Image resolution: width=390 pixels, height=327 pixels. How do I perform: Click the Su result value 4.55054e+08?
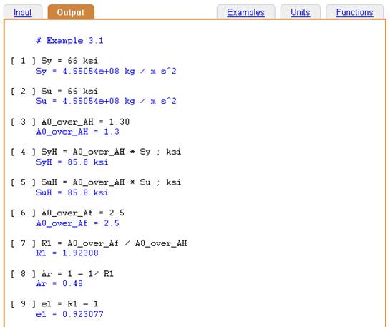[91, 101]
